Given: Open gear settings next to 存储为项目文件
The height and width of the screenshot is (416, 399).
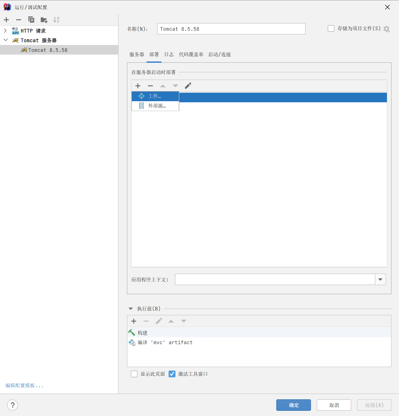Looking at the screenshot, I should [x=387, y=29].
